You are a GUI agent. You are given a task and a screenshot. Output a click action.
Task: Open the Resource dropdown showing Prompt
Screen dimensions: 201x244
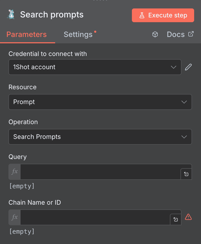[x=100, y=102]
